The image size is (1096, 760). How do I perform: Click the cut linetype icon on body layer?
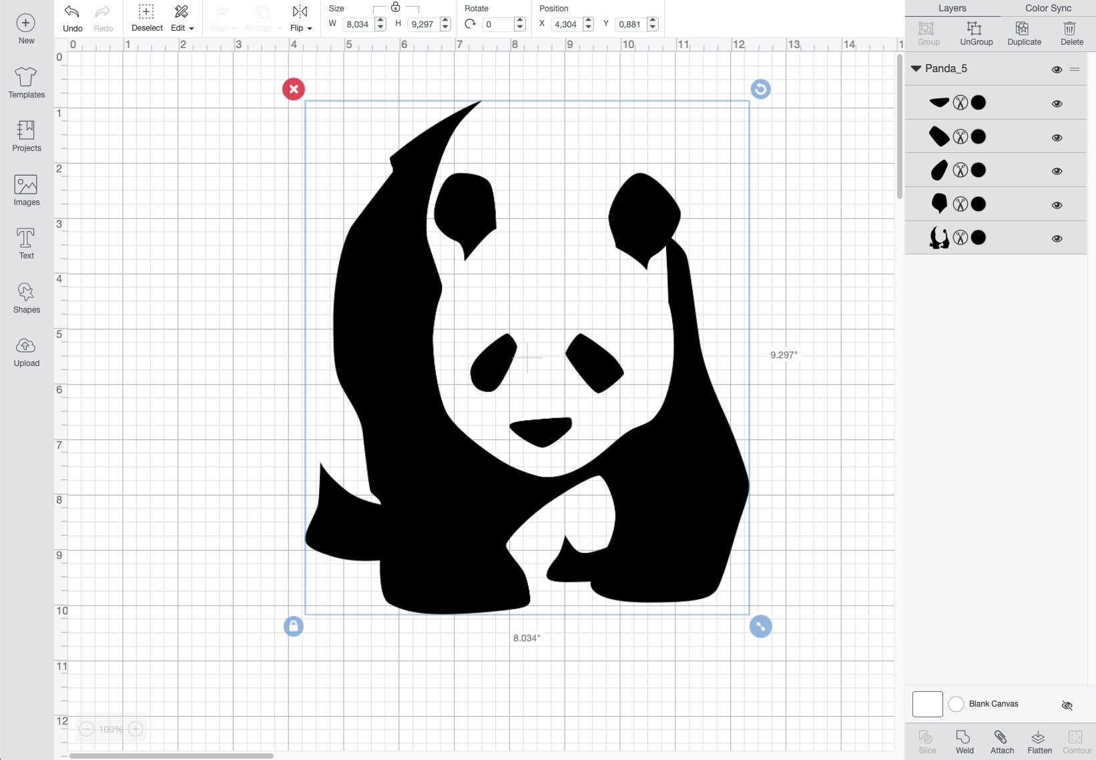(960, 237)
